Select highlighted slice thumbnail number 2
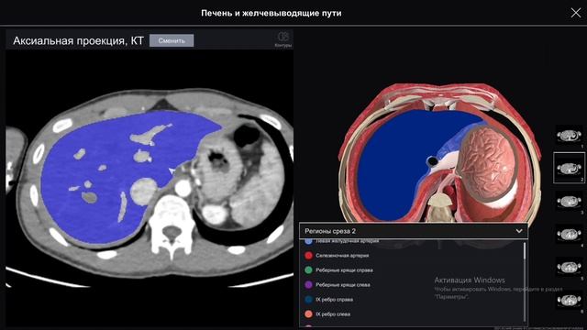 [569, 168]
